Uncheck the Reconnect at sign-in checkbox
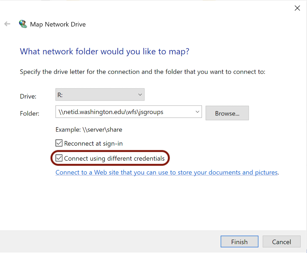 coord(59,143)
